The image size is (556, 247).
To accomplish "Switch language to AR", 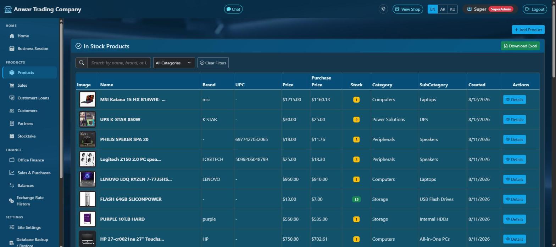I will pyautogui.click(x=443, y=9).
